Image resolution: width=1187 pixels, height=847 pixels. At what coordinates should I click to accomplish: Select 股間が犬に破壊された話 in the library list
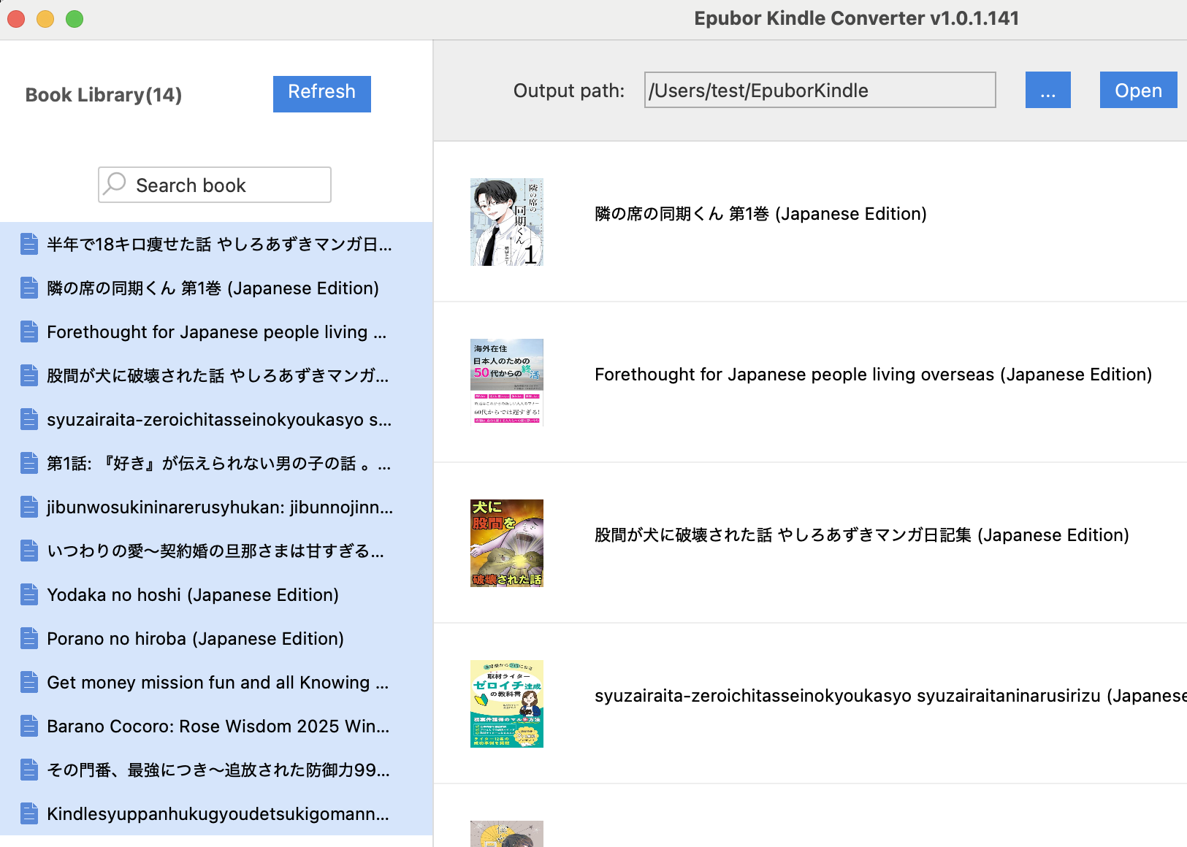pyautogui.click(x=216, y=375)
